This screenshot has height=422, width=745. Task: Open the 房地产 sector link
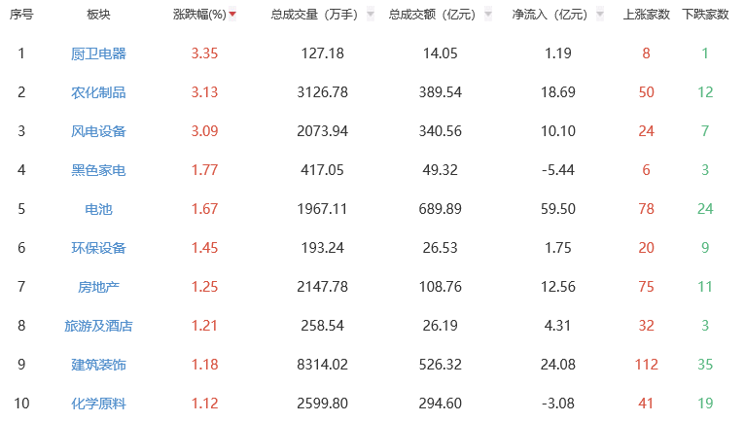pyautogui.click(x=99, y=287)
